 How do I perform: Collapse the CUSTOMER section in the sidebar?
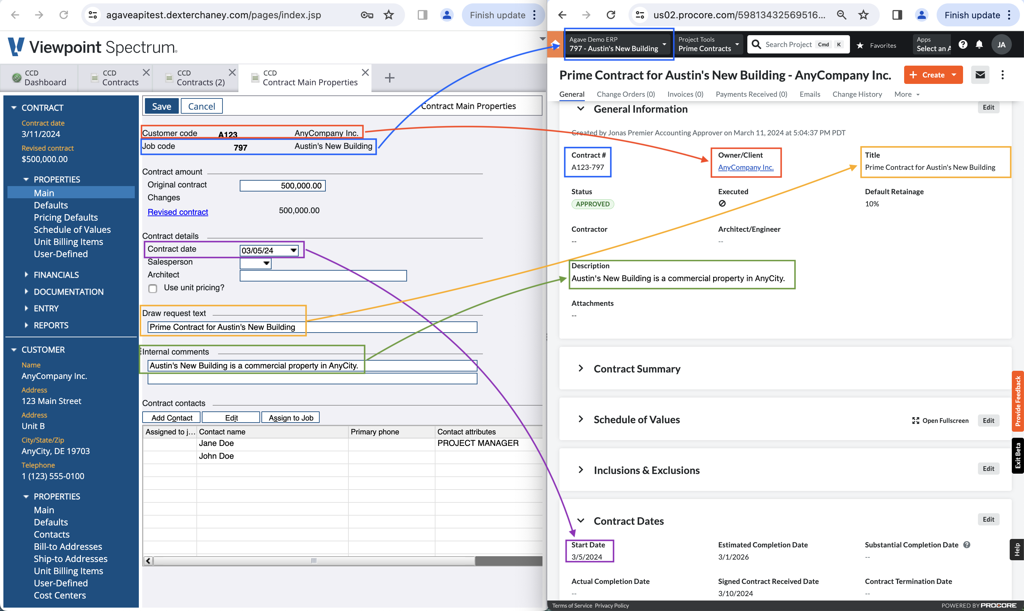[14, 349]
